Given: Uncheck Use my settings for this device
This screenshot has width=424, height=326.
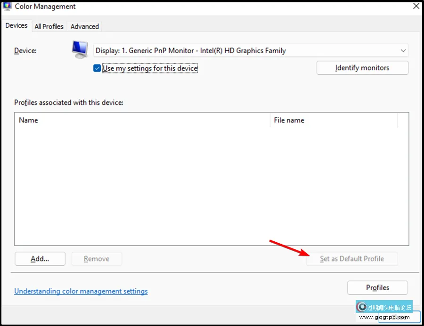Looking at the screenshot, I should click(97, 68).
